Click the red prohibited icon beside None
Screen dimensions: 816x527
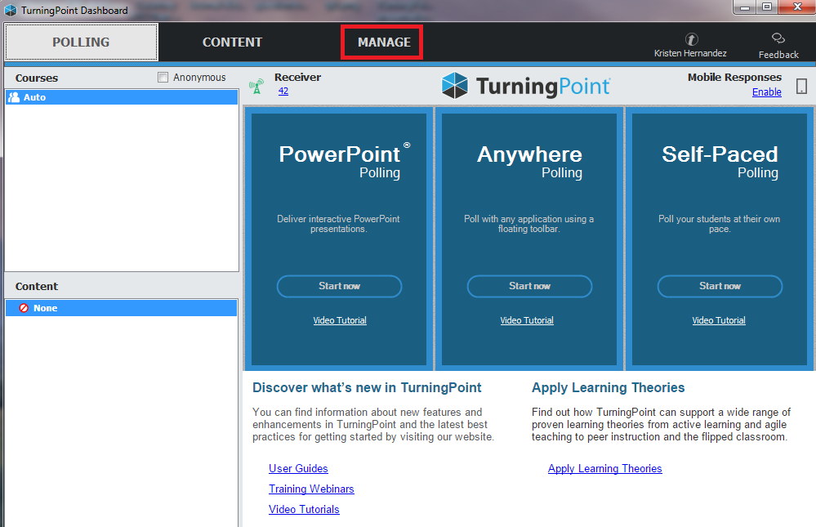[x=24, y=308]
